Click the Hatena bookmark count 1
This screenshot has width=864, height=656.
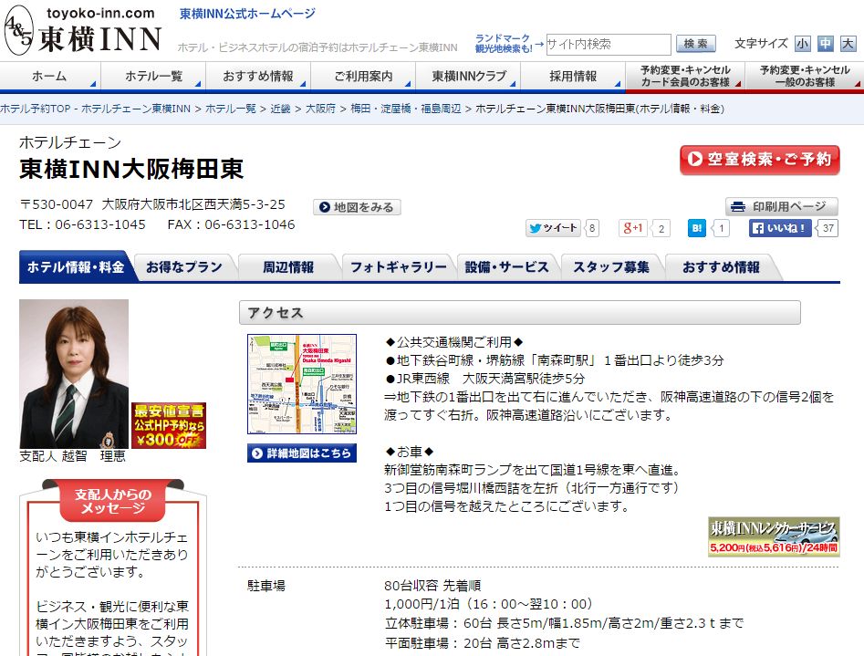(722, 228)
